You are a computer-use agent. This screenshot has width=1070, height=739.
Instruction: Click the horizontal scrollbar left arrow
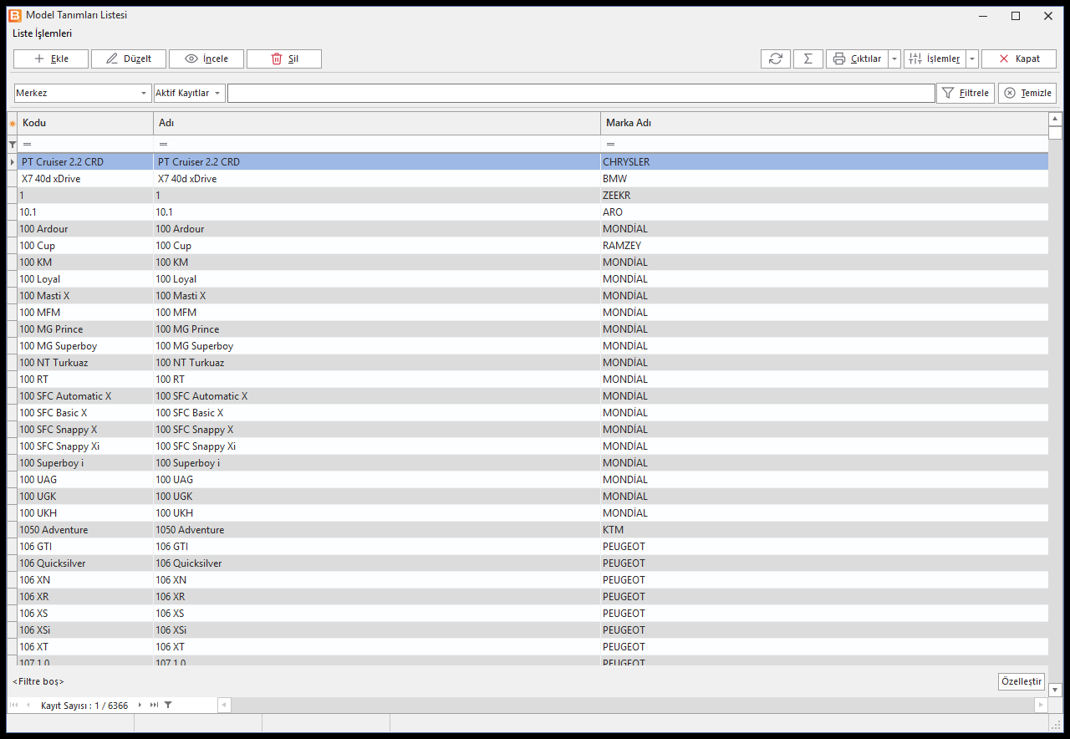pos(223,706)
